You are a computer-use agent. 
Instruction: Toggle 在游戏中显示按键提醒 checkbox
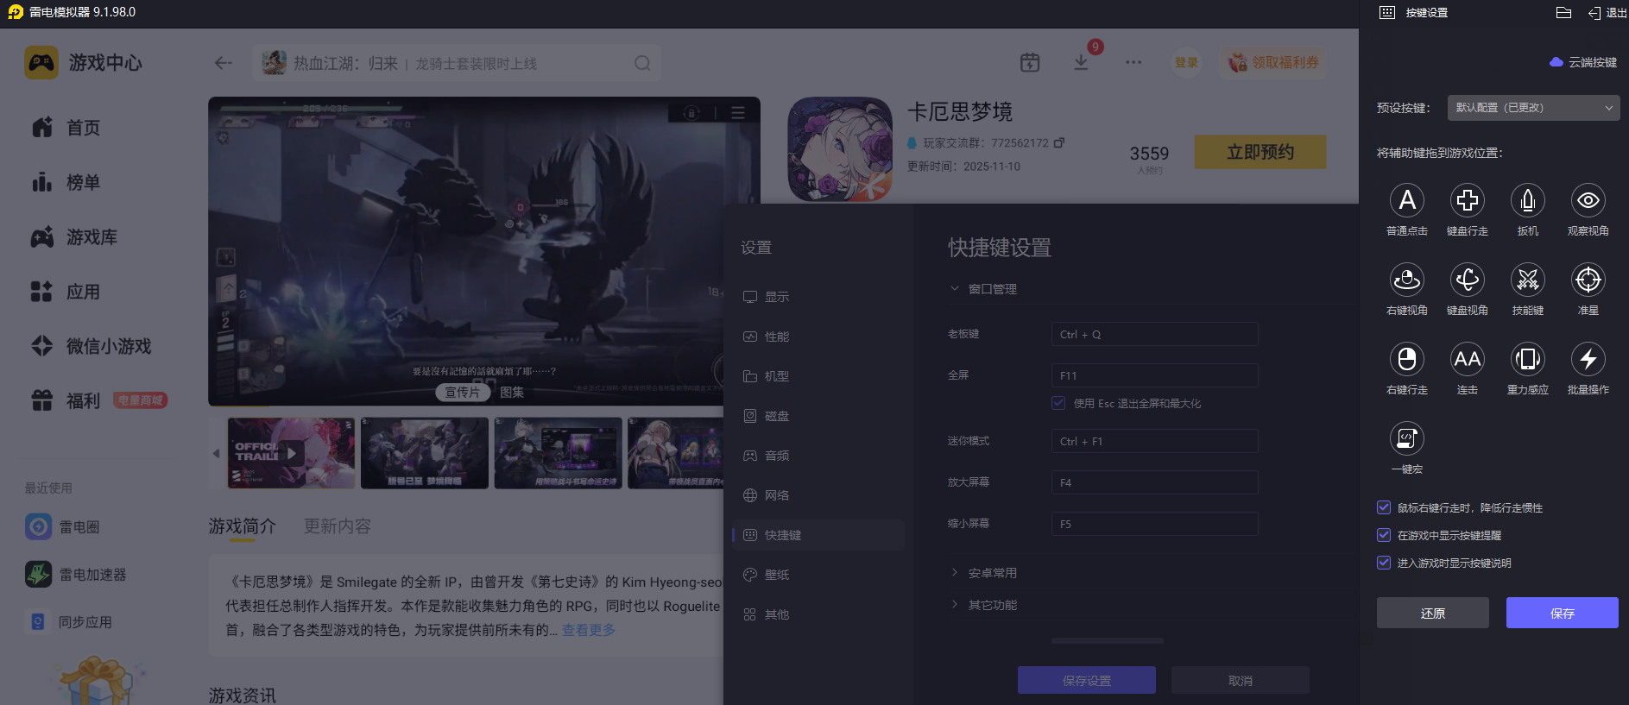(x=1384, y=535)
